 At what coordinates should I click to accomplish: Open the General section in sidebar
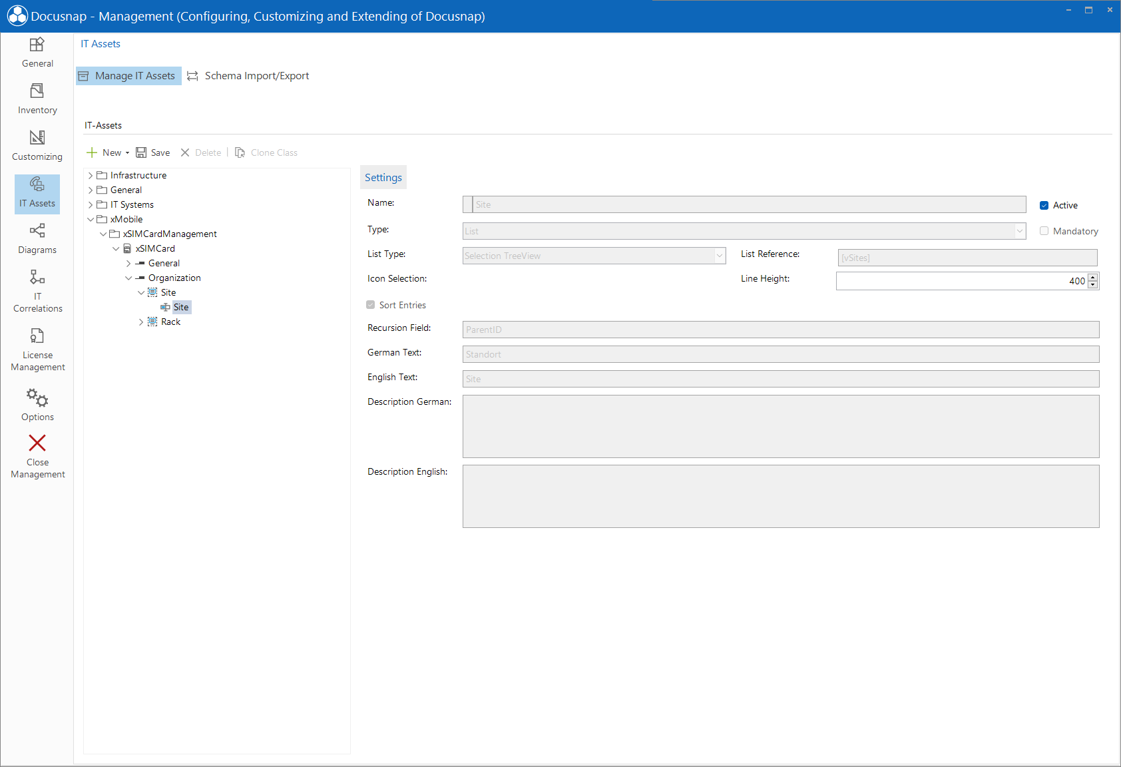pos(37,53)
